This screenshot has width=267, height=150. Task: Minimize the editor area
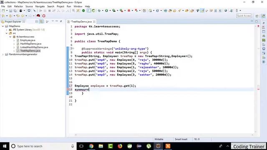(x=252, y=21)
